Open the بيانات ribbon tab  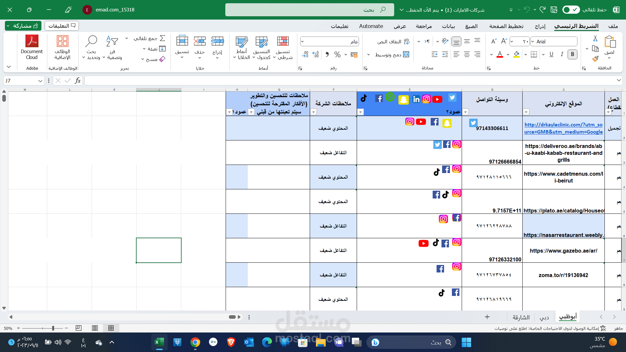point(448,26)
